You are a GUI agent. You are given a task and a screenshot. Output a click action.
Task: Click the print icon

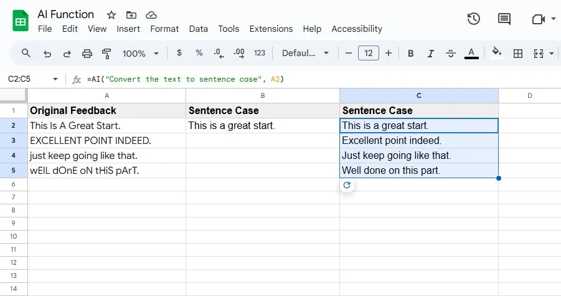(87, 54)
